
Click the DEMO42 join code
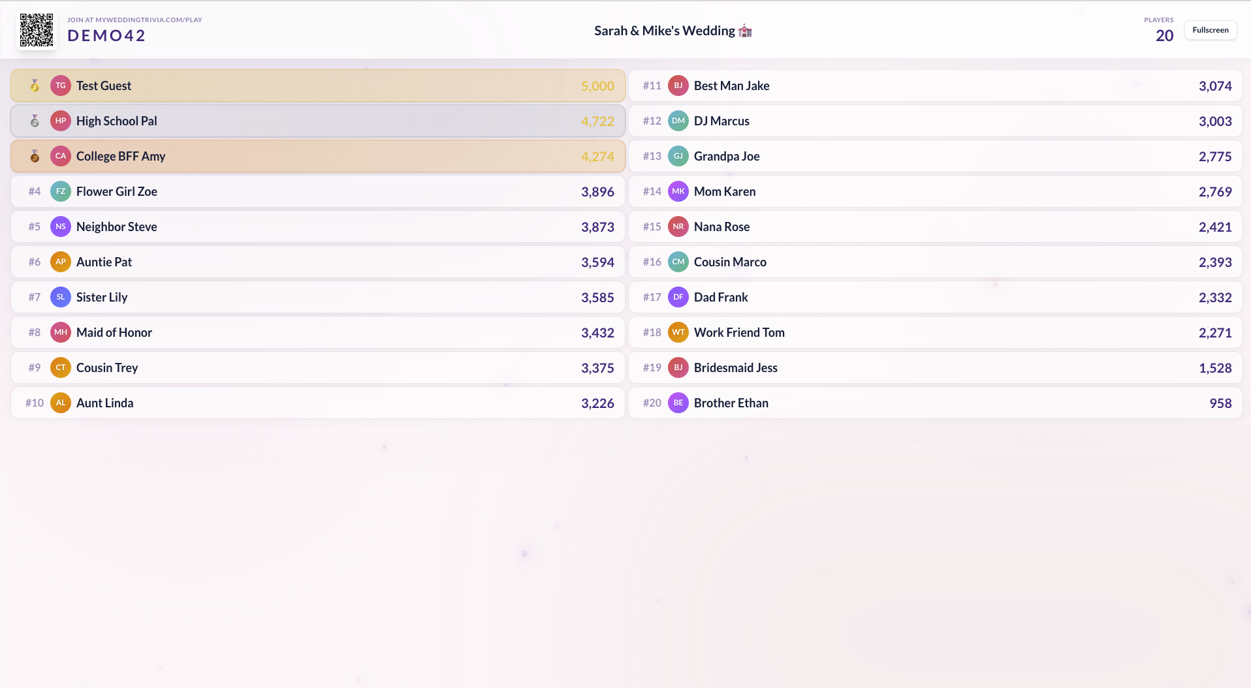106,36
